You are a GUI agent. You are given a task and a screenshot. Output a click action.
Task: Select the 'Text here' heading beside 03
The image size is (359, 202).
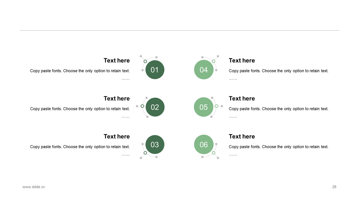pyautogui.click(x=117, y=136)
